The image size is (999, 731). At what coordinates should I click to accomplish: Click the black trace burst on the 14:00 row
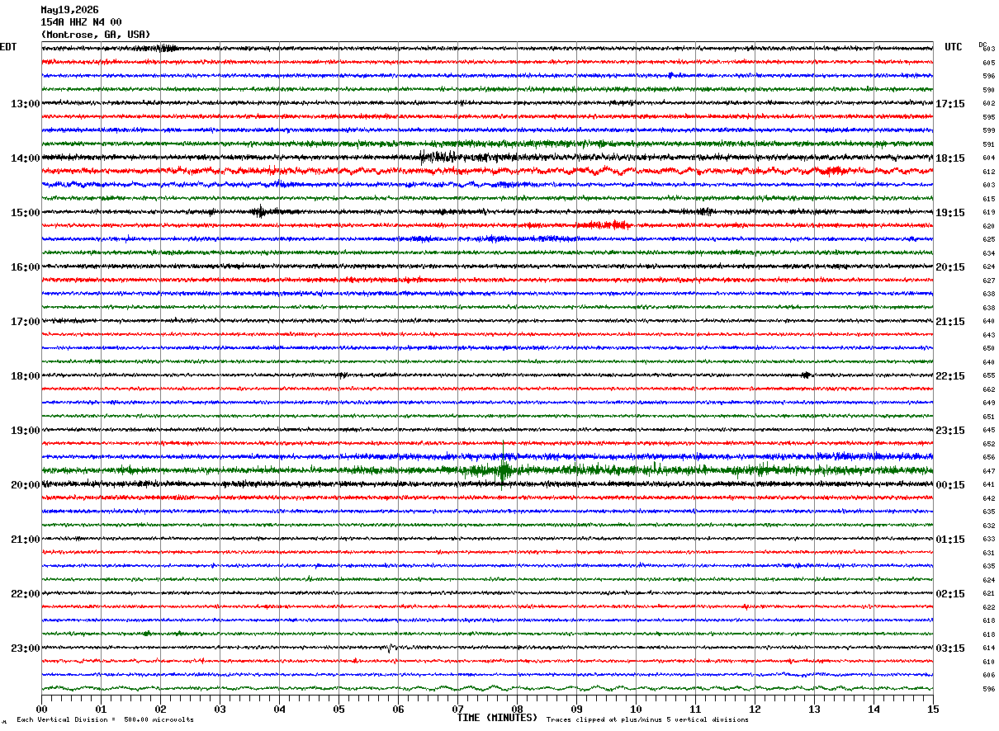438,157
